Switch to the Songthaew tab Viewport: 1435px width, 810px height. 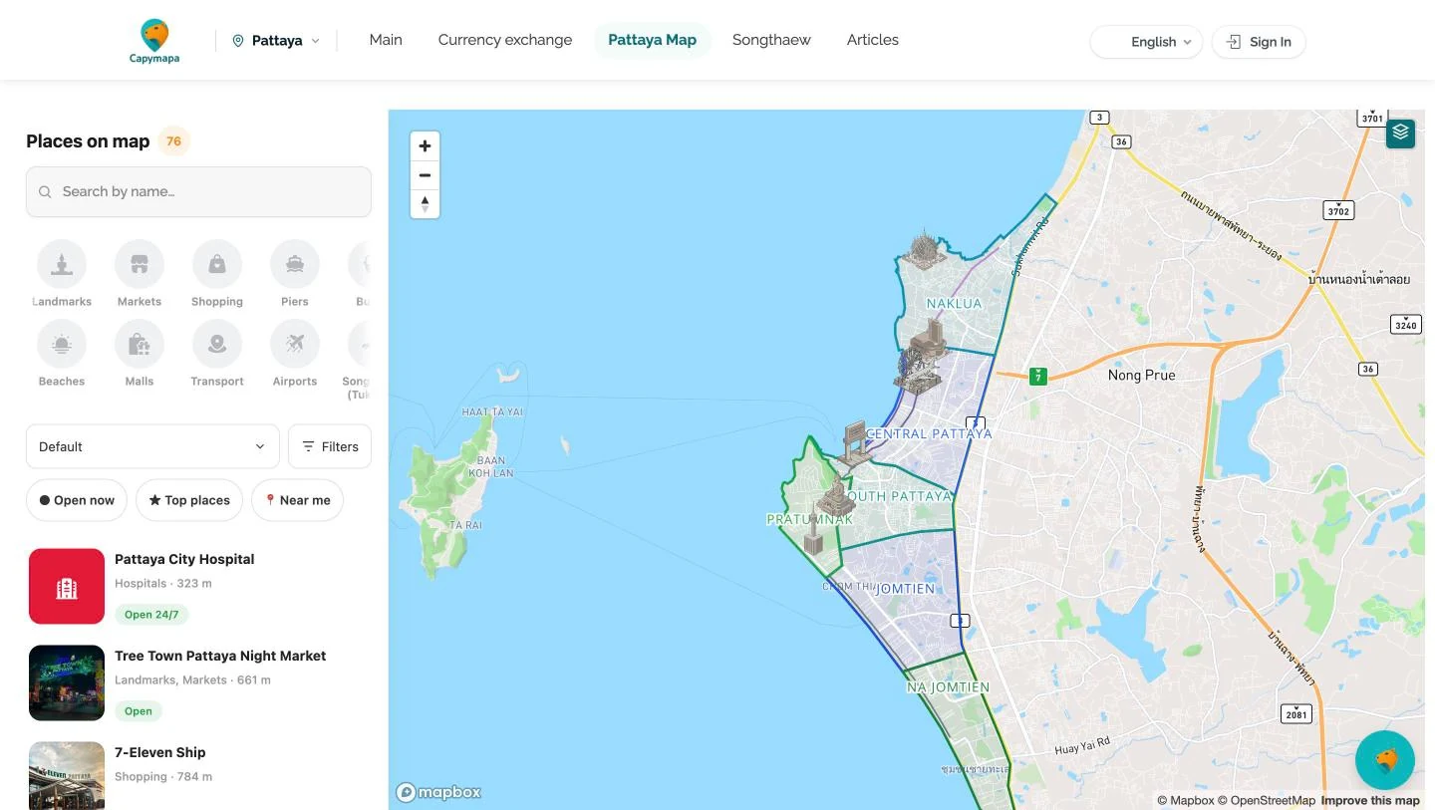[x=771, y=40]
